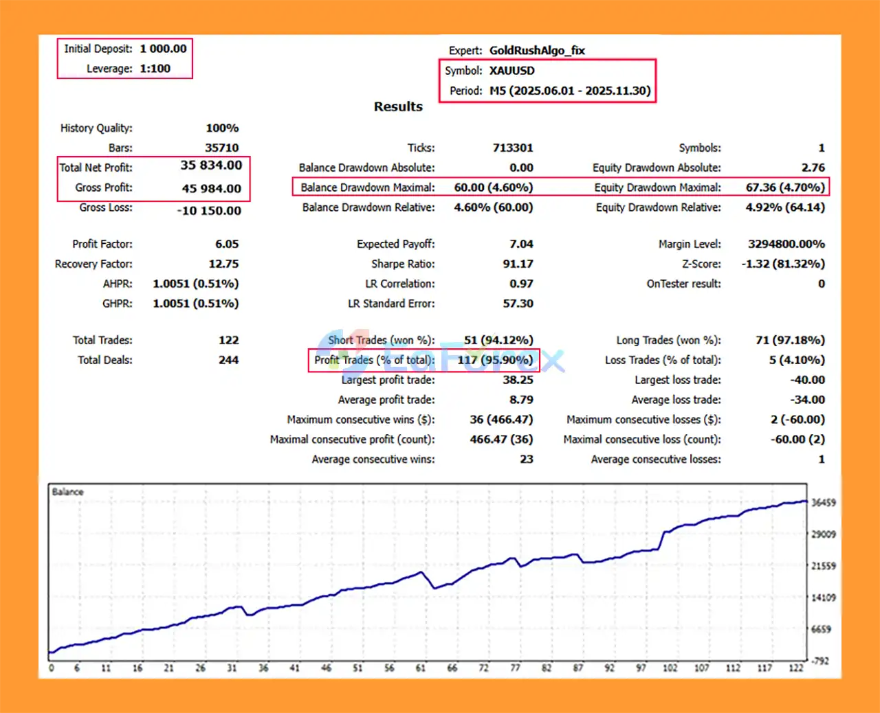Click the Long Trades 71 (97.18%) value
This screenshot has height=713, width=880.
789,340
